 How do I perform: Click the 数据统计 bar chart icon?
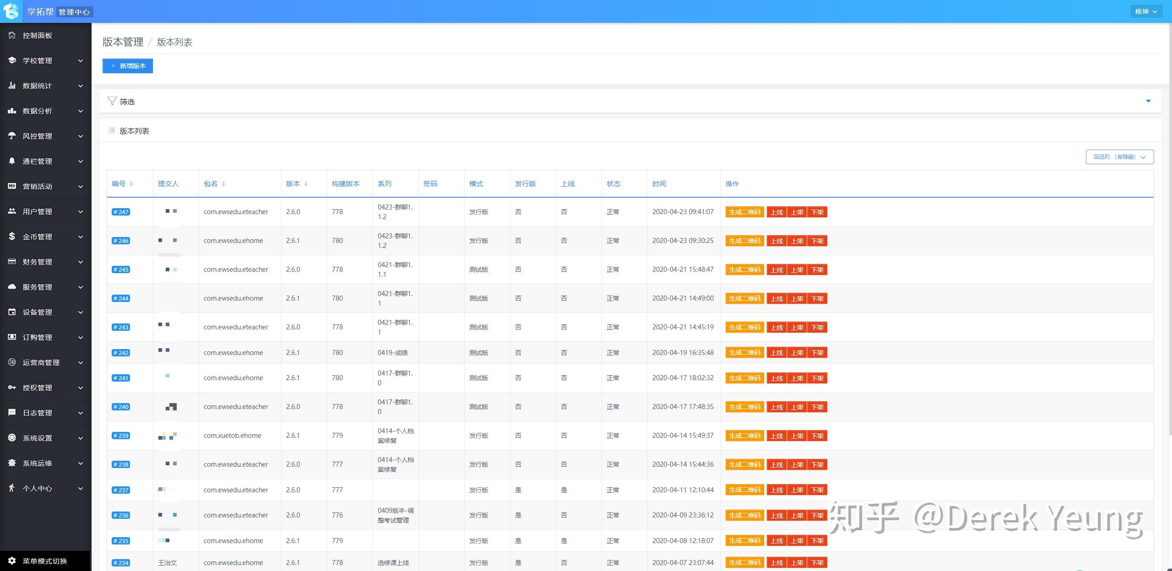coord(12,86)
